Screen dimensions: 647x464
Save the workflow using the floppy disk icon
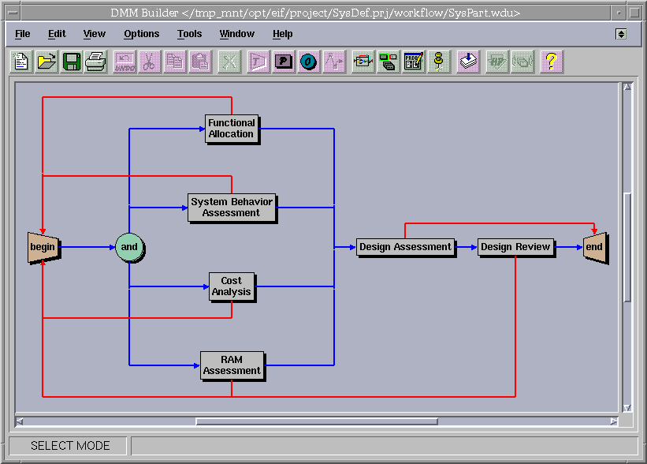72,61
